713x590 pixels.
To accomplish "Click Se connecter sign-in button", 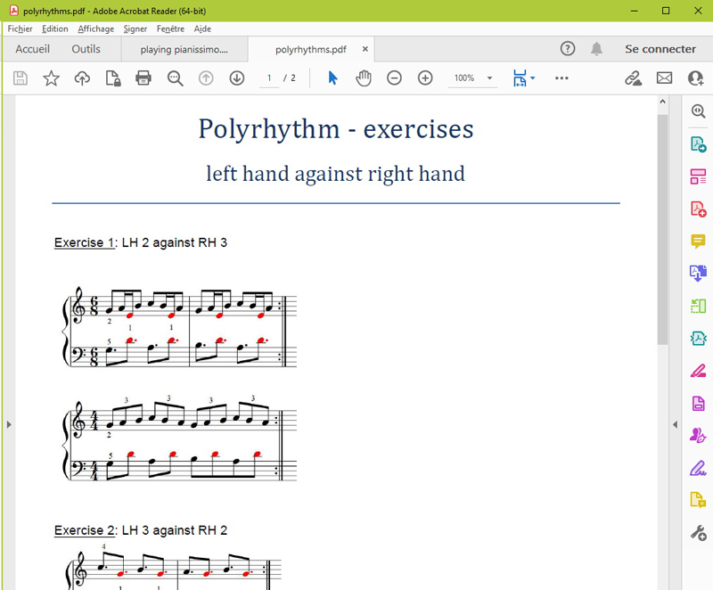I will (x=660, y=49).
